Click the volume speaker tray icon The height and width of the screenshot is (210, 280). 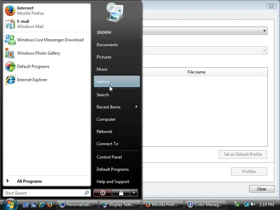tap(253, 204)
